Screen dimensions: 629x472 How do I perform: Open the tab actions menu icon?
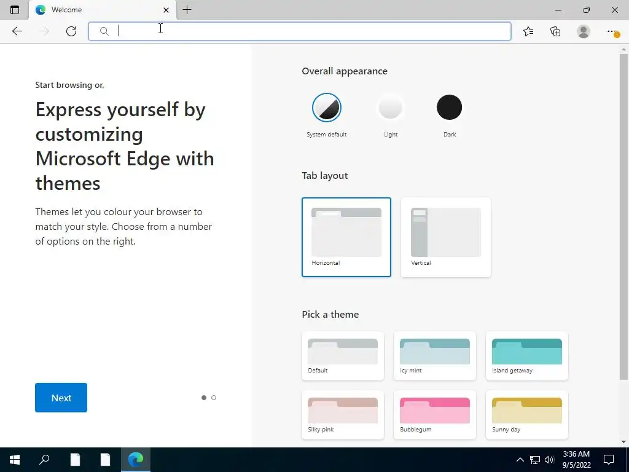(x=15, y=10)
